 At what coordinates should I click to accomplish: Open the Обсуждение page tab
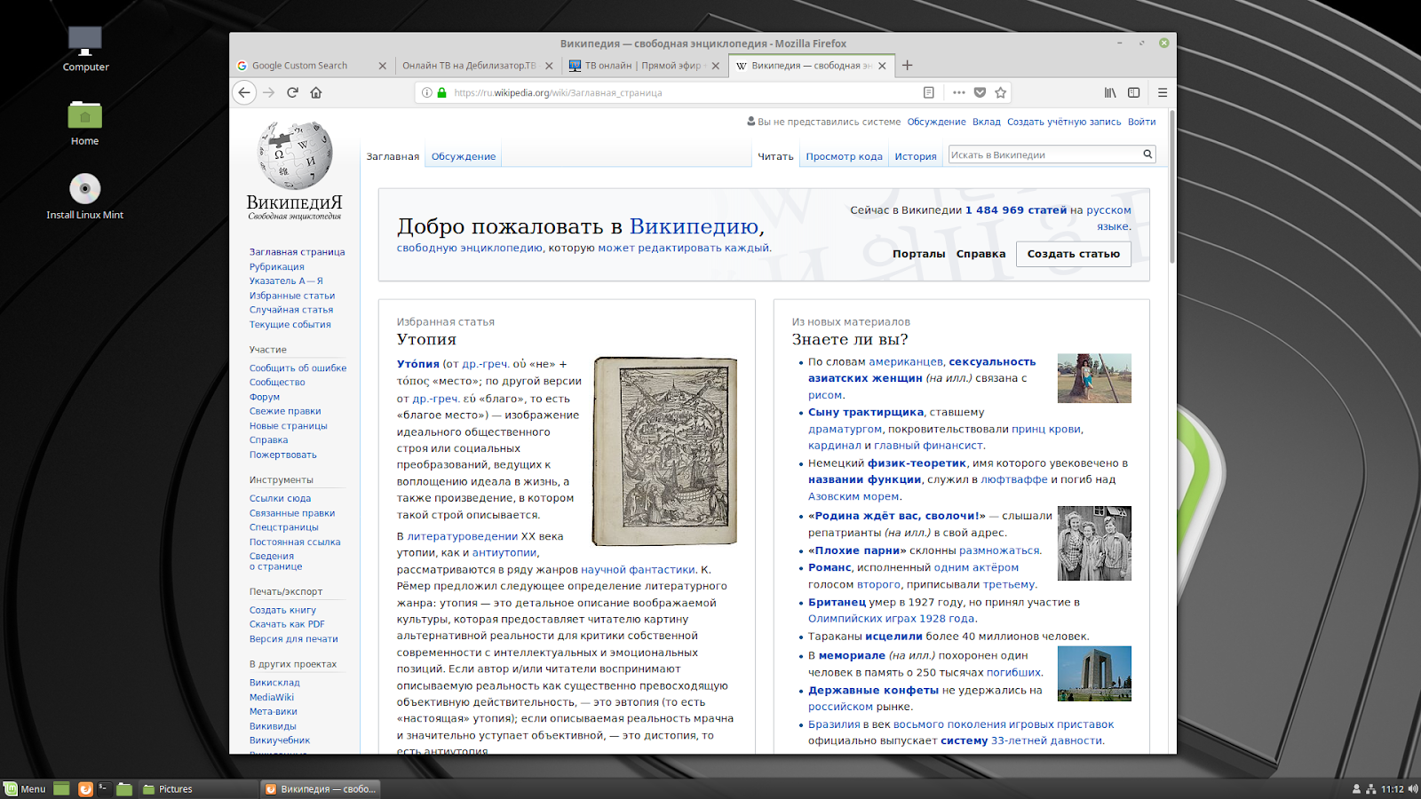[464, 156]
